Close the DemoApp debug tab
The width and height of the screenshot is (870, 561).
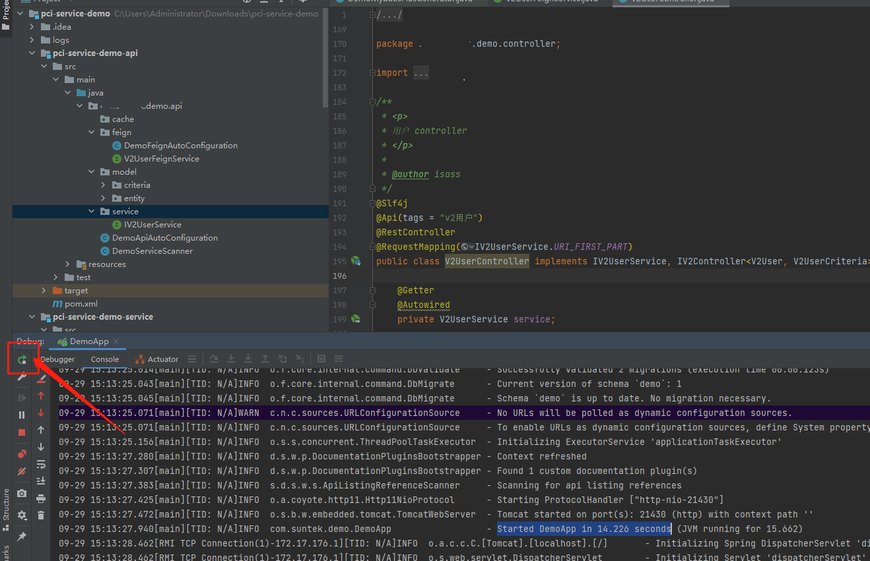[116, 341]
